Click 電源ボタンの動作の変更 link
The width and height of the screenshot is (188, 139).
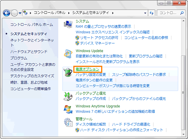94,80
